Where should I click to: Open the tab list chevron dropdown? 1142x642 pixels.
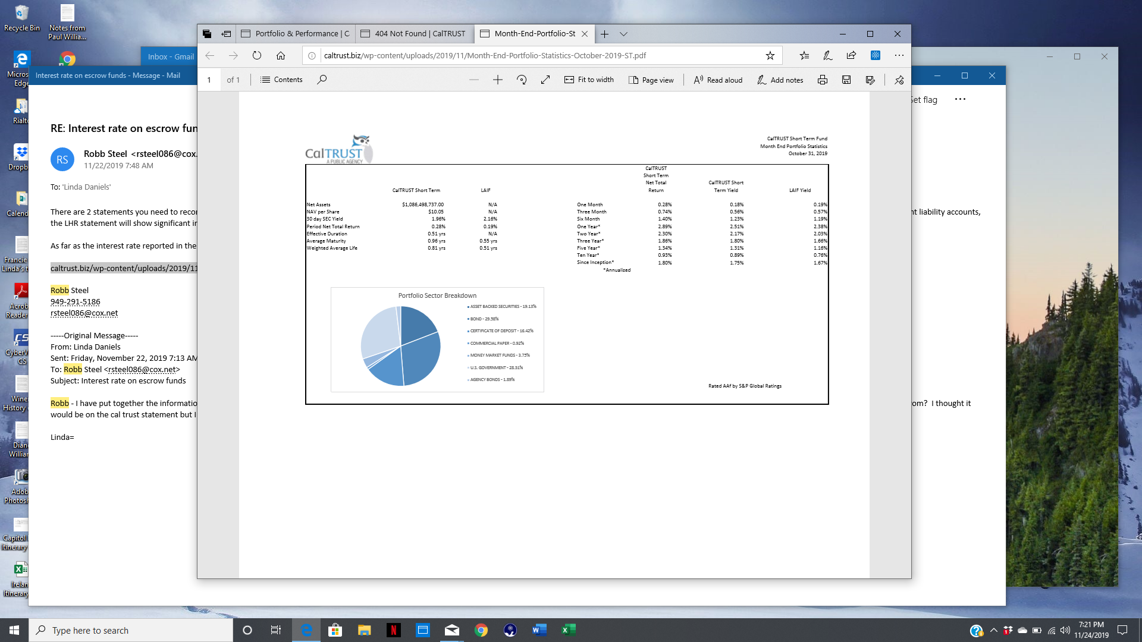click(623, 34)
